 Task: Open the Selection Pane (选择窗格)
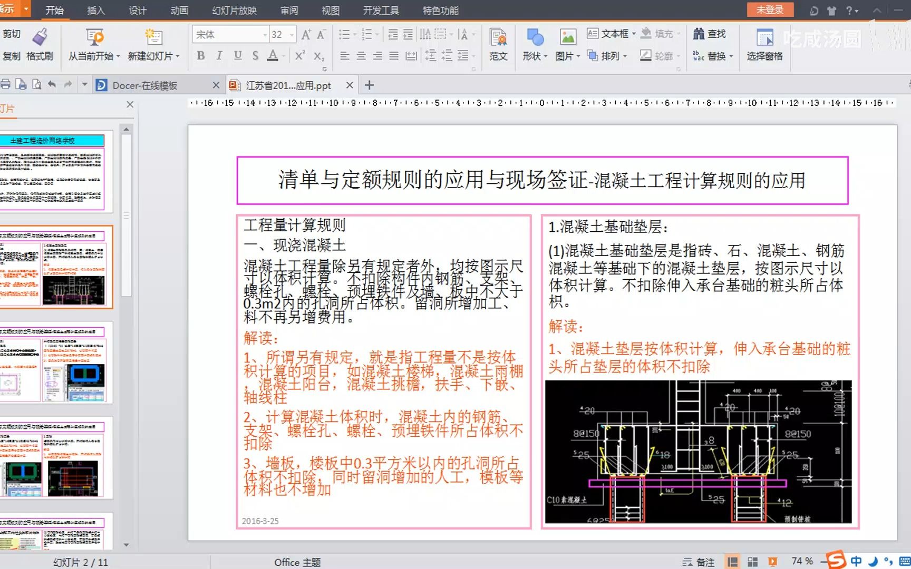(x=764, y=45)
